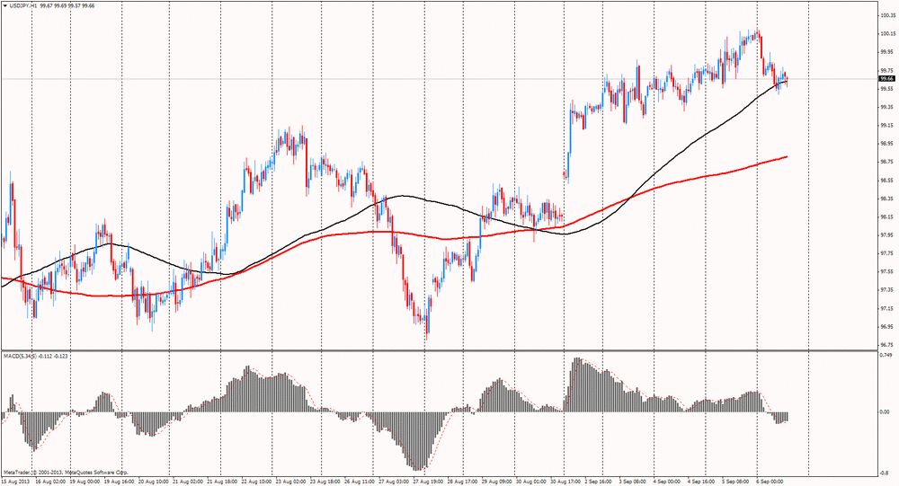Click the 4 Sep 16:00 time label

click(701, 482)
